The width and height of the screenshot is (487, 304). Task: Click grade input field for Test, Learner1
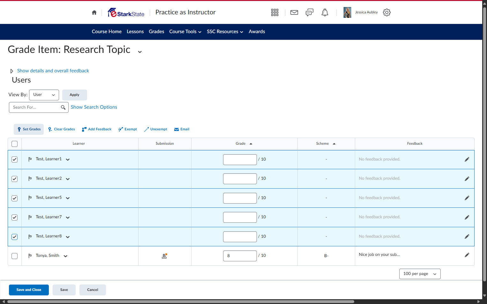tap(240, 160)
